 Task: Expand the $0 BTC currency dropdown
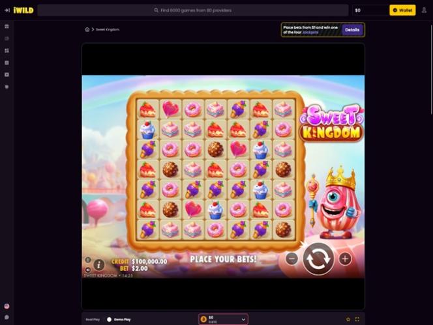223,319
